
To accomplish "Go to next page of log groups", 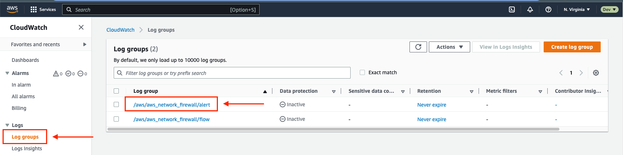I will [x=581, y=73].
